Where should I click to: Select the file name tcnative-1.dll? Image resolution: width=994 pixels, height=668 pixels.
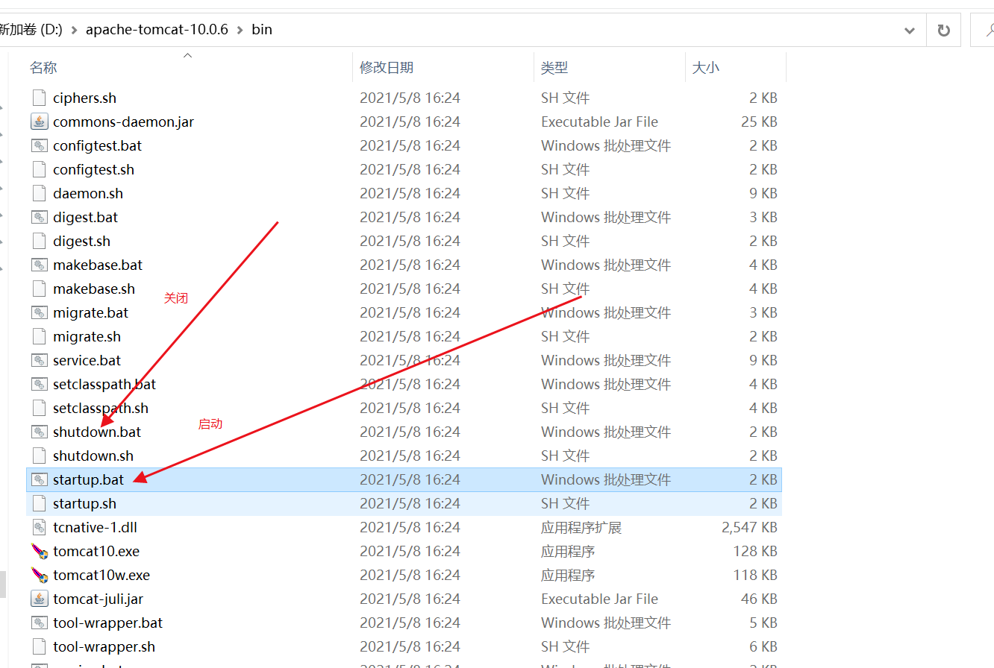95,527
